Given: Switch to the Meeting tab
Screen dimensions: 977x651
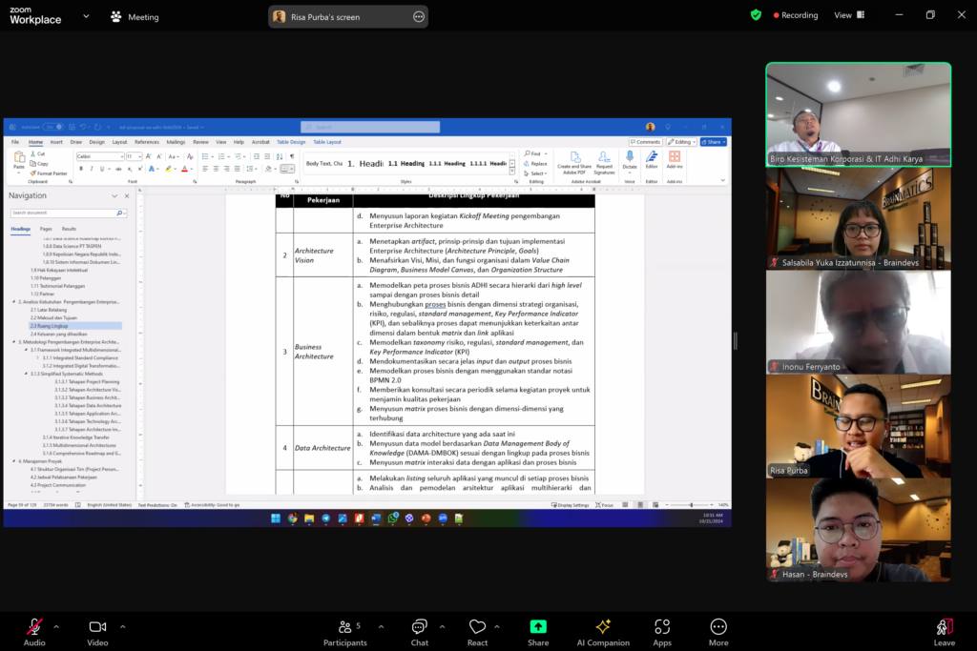Looking at the screenshot, I should pyautogui.click(x=135, y=17).
